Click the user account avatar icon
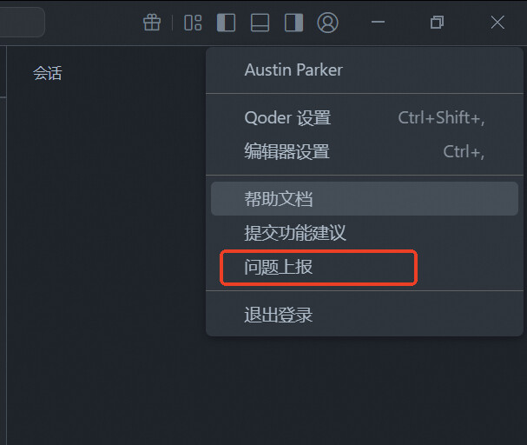Viewport: 527px width, 445px height. 327,23
